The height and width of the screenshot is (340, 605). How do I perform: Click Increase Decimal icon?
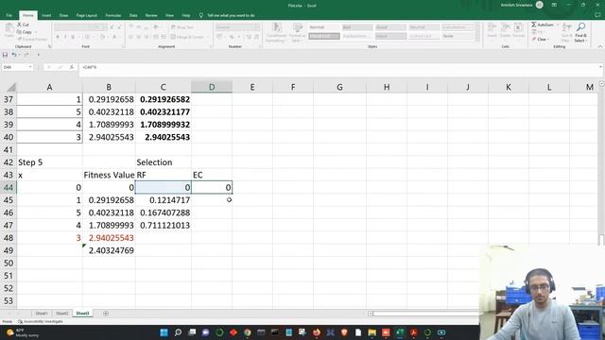(x=249, y=37)
